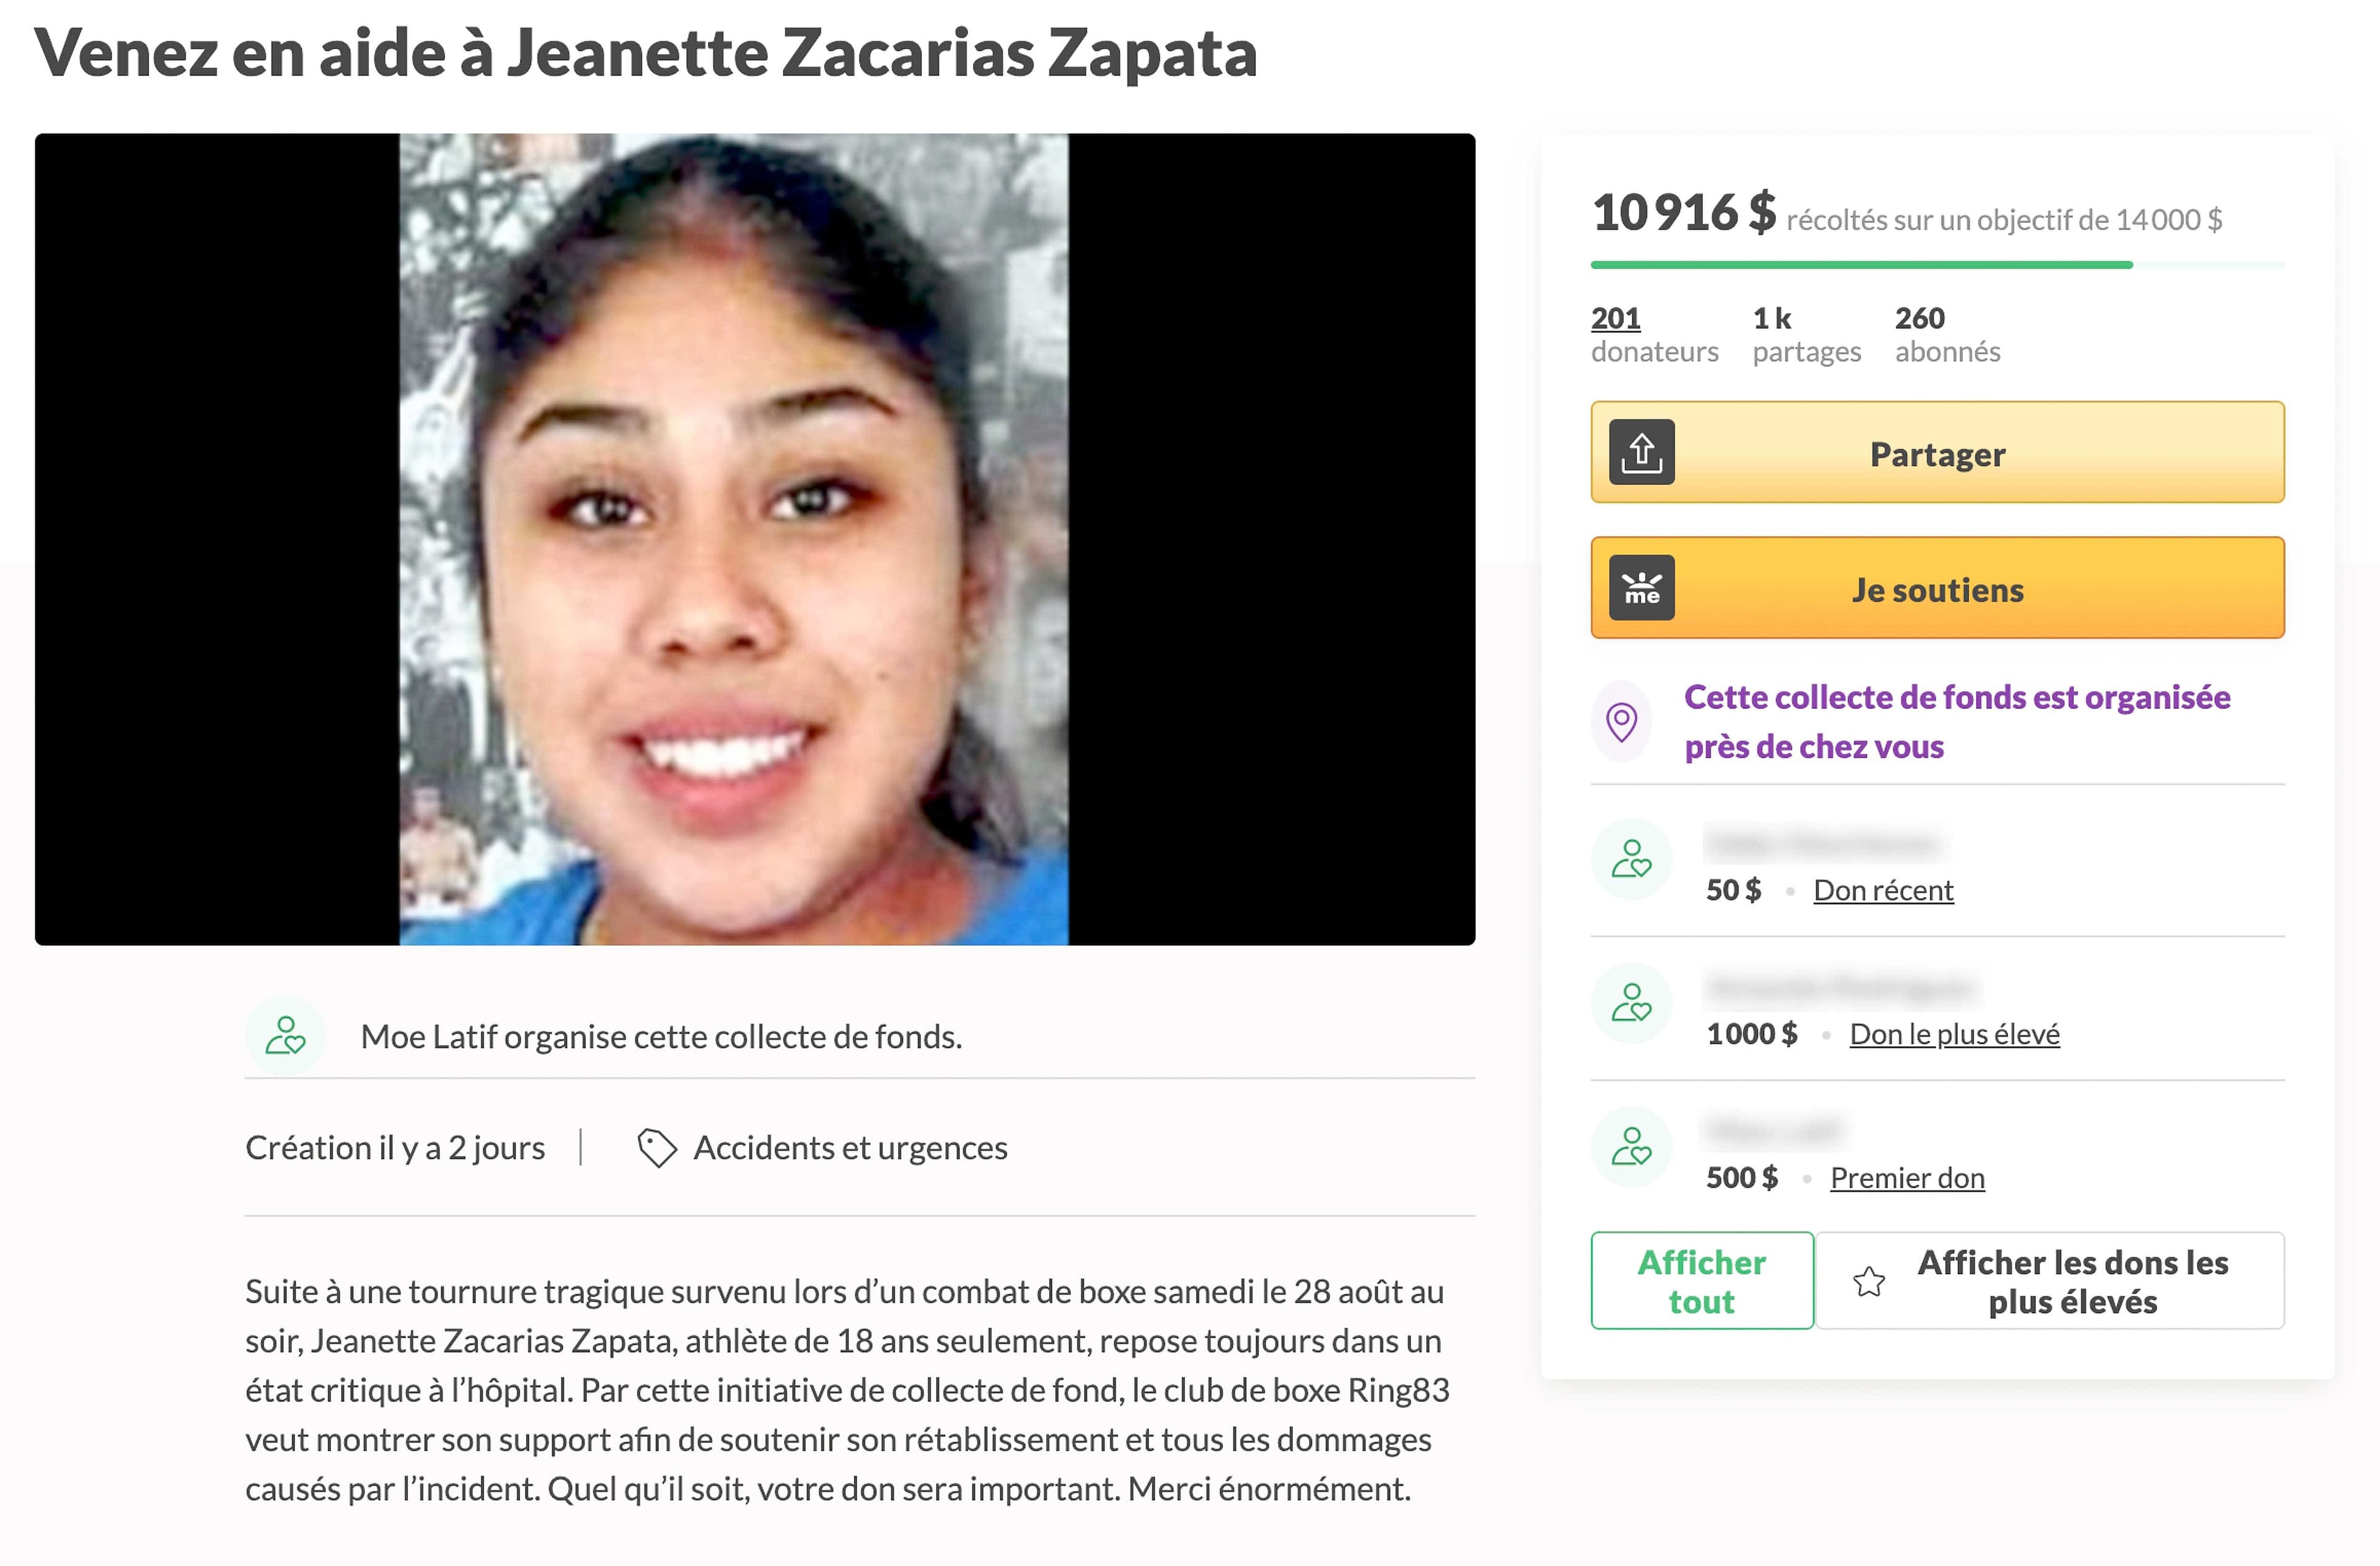Click the purple location pin icon
2380x1566 pixels.
[1621, 721]
